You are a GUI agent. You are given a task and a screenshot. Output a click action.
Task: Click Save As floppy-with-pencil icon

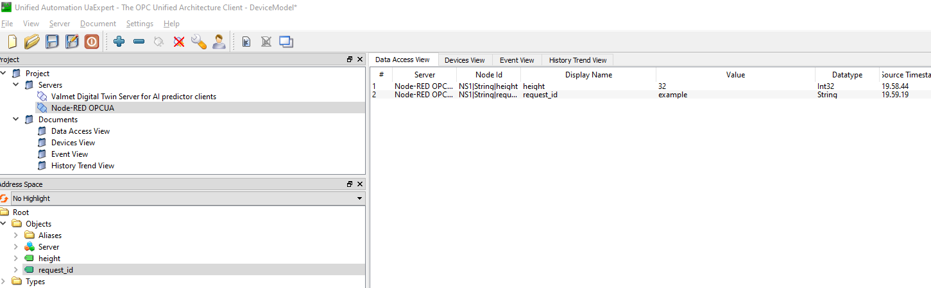point(72,42)
